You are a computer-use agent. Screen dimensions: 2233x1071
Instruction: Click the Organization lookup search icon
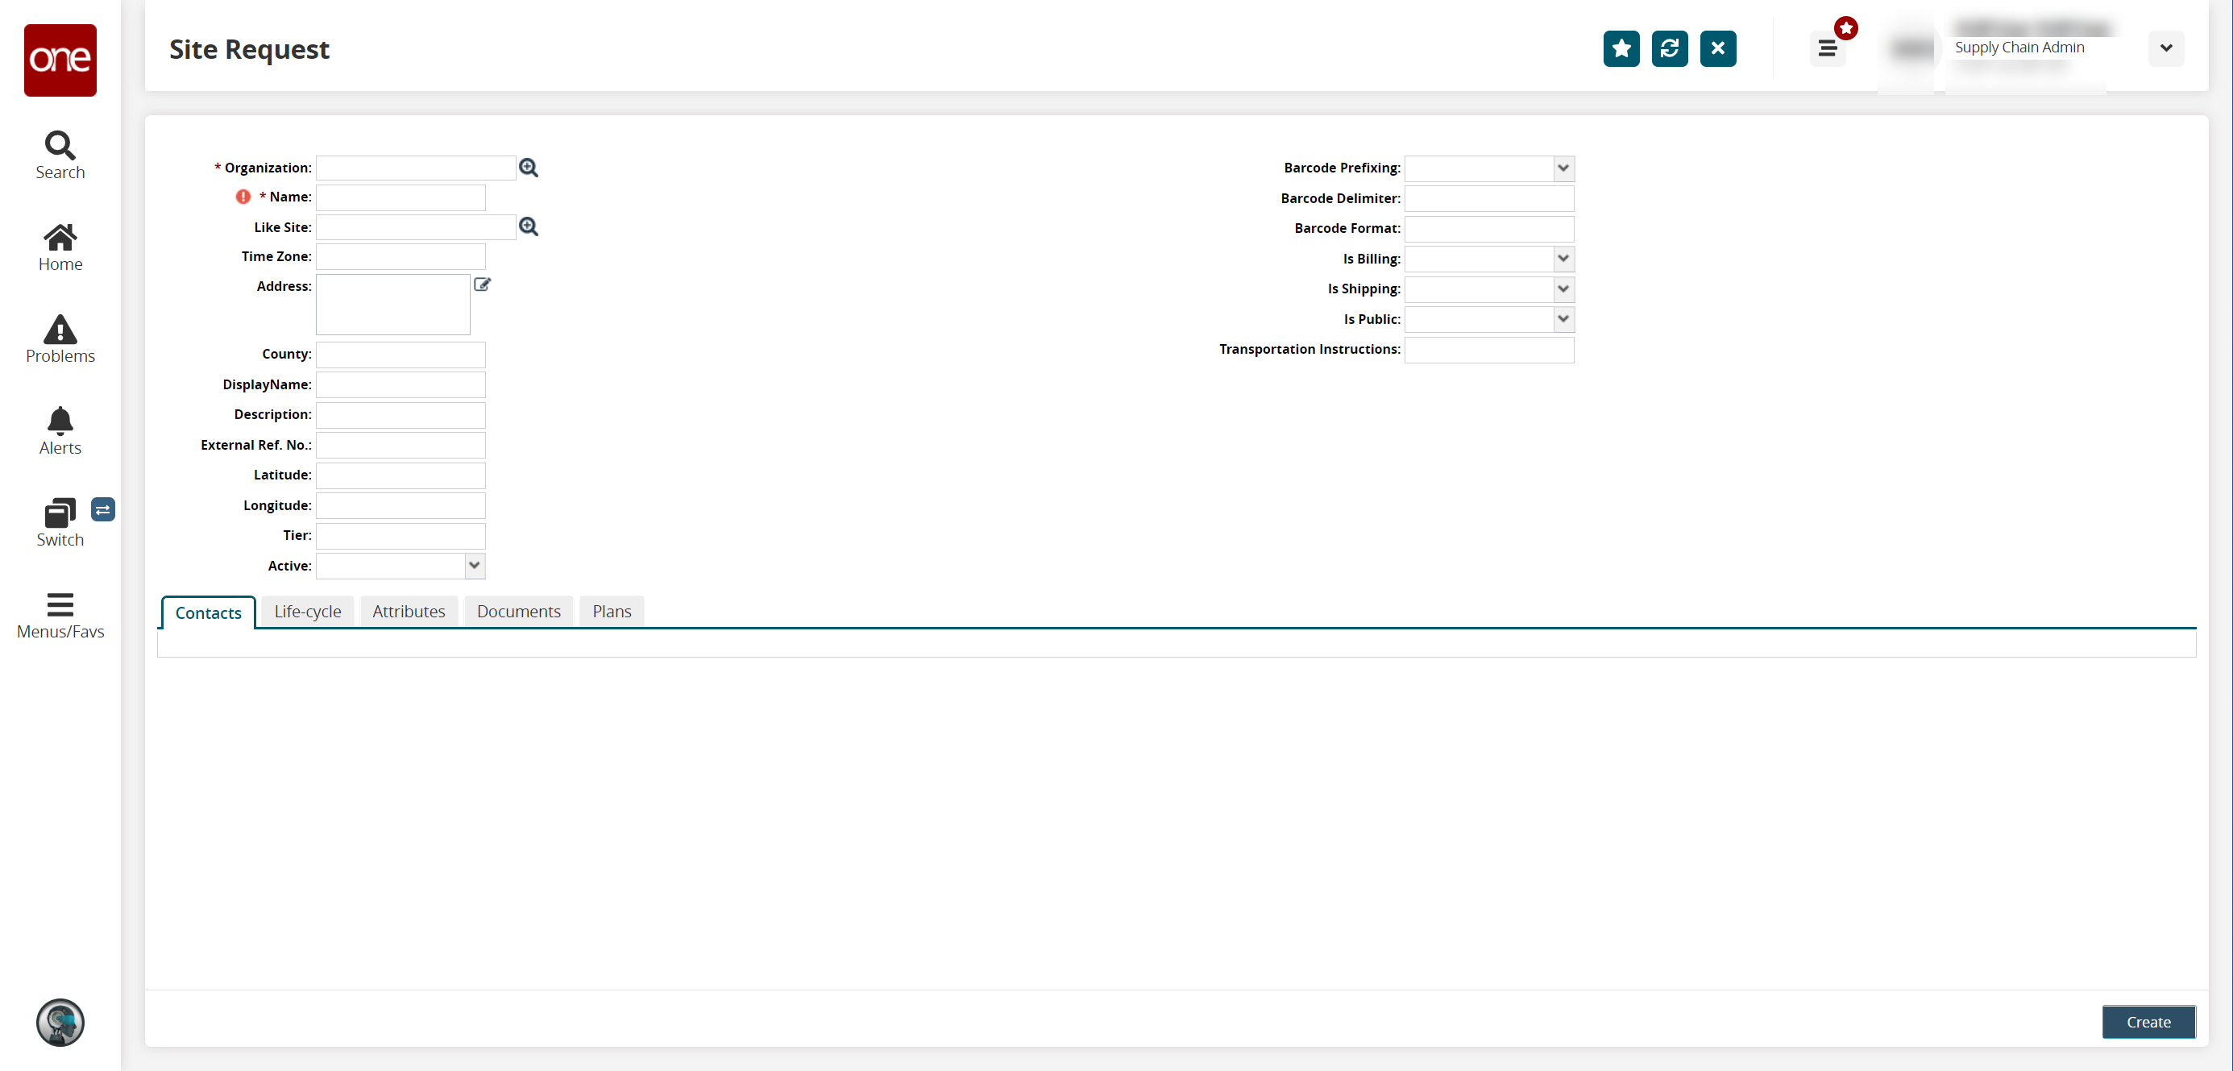[529, 168]
